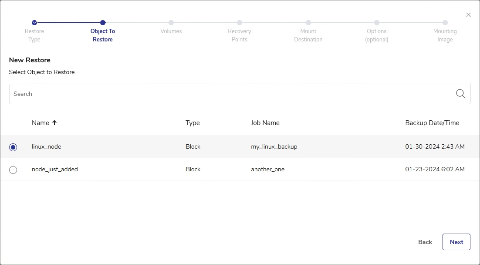Sort by Backup Date/Time column header
The image size is (480, 265).
[432, 123]
